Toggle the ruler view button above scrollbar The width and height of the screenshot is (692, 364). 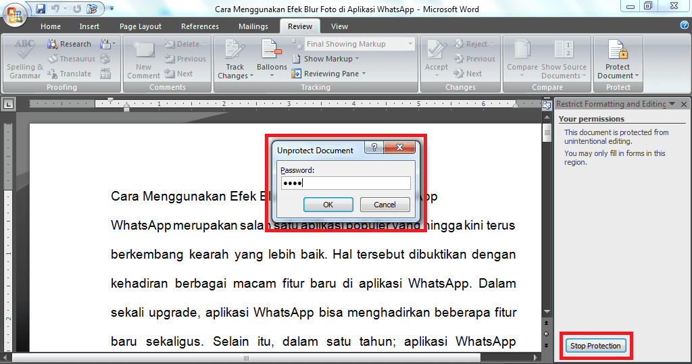click(547, 105)
